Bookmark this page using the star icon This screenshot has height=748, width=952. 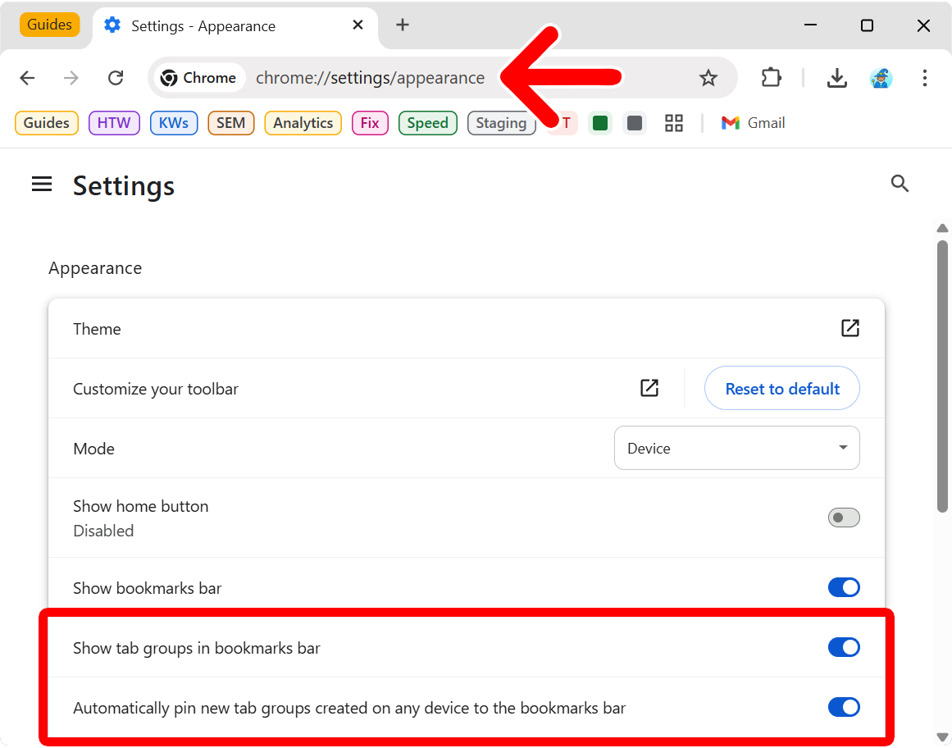tap(708, 77)
